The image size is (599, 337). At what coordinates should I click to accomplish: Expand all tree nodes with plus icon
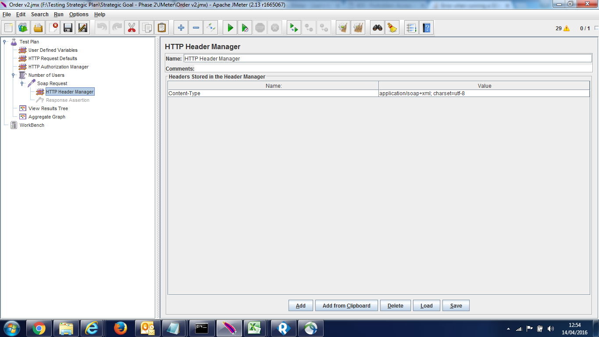[x=181, y=28]
